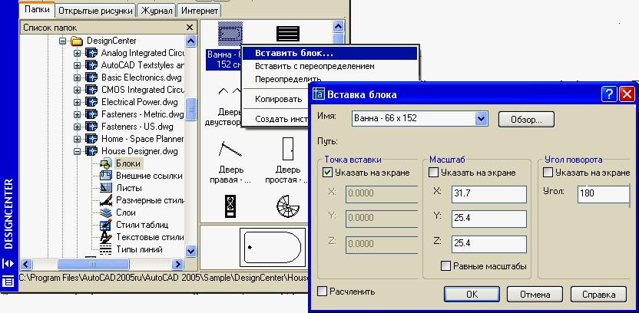Viewport: 639px width, 313px height.
Task: Select the Дверь правая block icon
Action: (230, 149)
